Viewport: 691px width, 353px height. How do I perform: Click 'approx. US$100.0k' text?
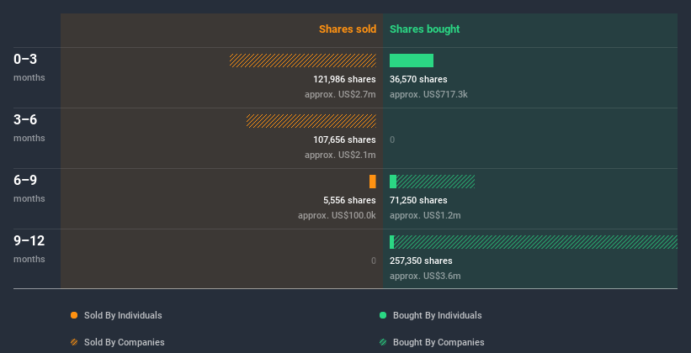[338, 215]
